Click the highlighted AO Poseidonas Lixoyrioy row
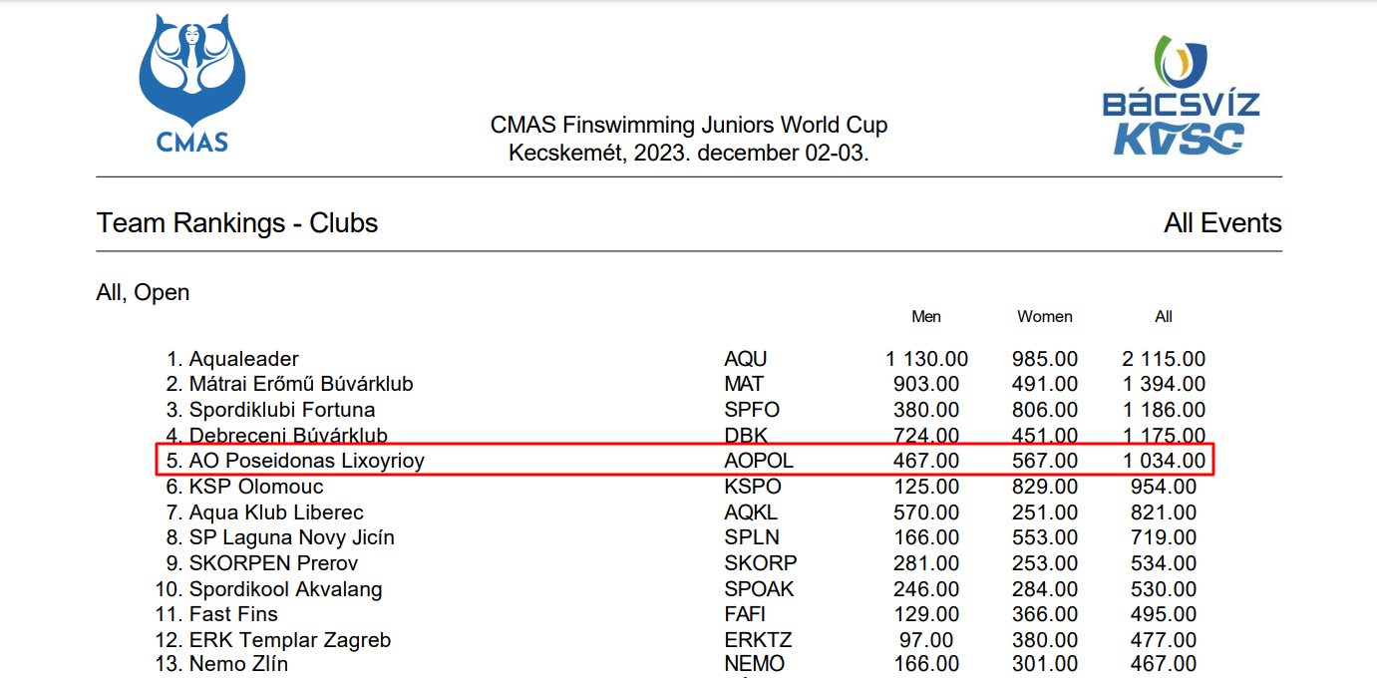This screenshot has width=1377, height=678. (x=686, y=461)
